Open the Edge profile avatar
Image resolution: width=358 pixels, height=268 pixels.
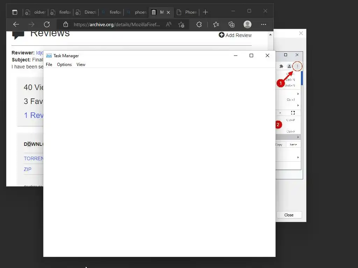(248, 24)
